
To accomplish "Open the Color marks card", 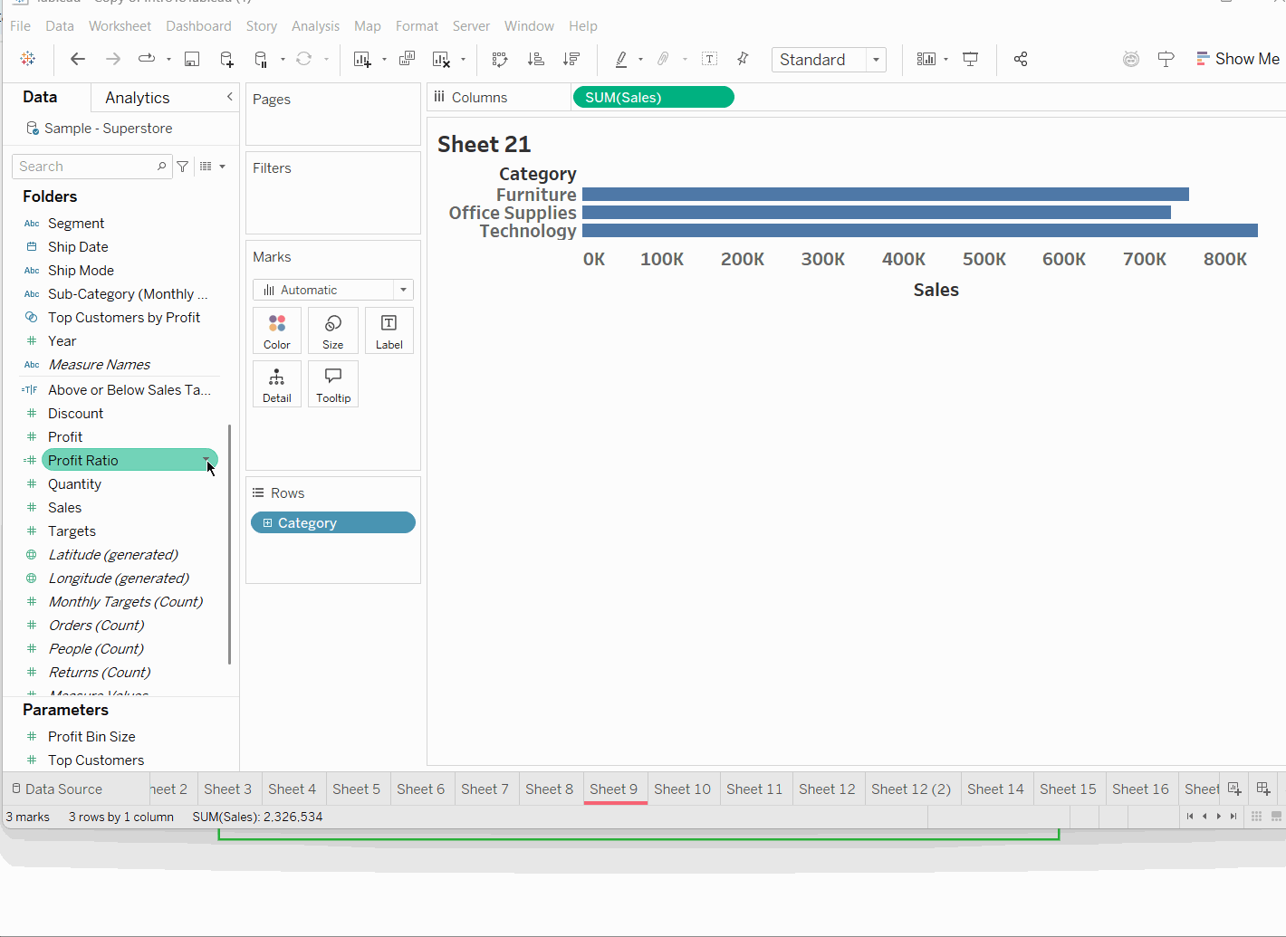I will click(277, 330).
